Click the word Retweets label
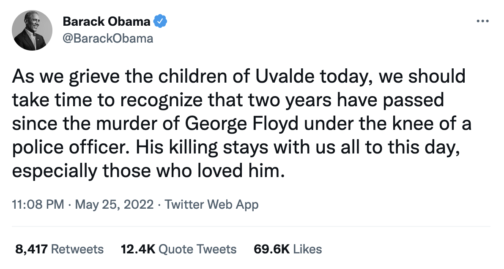The width and height of the screenshot is (504, 269). pos(77,249)
